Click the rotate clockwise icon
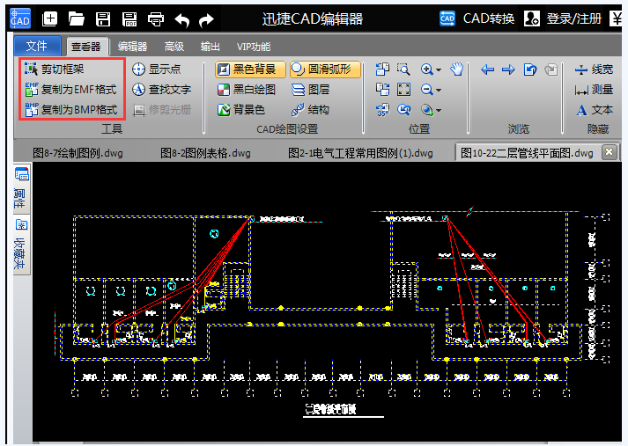Screen dimensions: 628x446 click(382, 89)
